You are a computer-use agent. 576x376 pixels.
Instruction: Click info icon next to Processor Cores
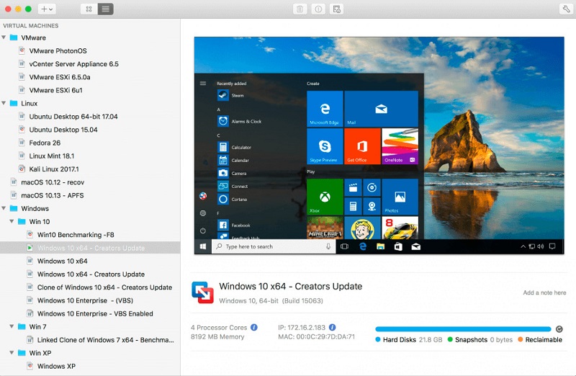click(x=254, y=327)
